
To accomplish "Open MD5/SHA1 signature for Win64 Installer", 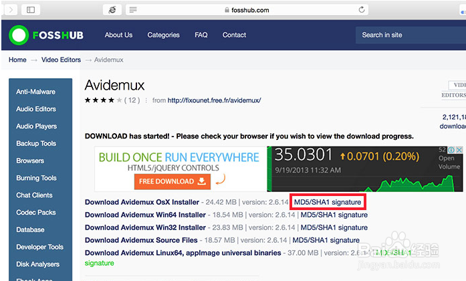I will tap(334, 215).
